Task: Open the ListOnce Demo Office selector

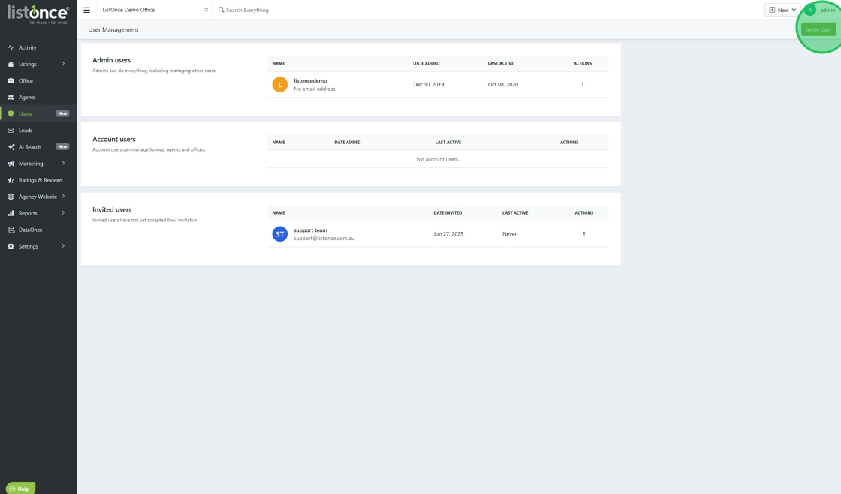Action: tap(155, 10)
